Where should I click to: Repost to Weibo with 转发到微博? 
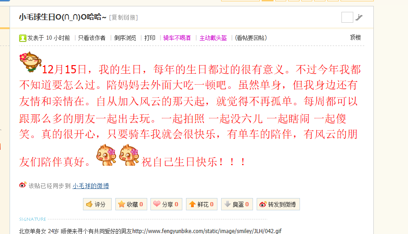point(278,204)
